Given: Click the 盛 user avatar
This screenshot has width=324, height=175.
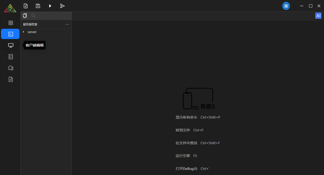Looking at the screenshot, I should (286, 6).
